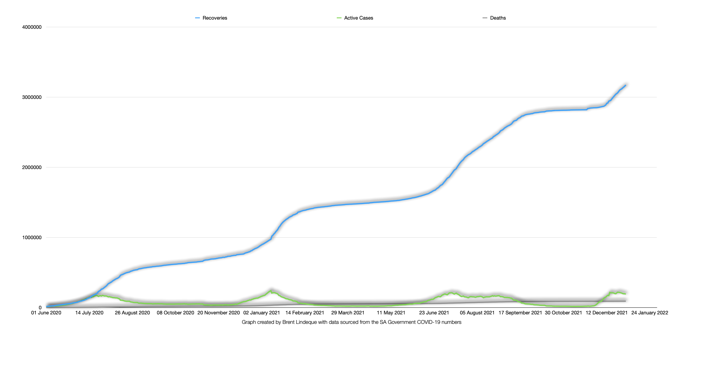Click the 1000000 y-axis label

click(x=32, y=238)
